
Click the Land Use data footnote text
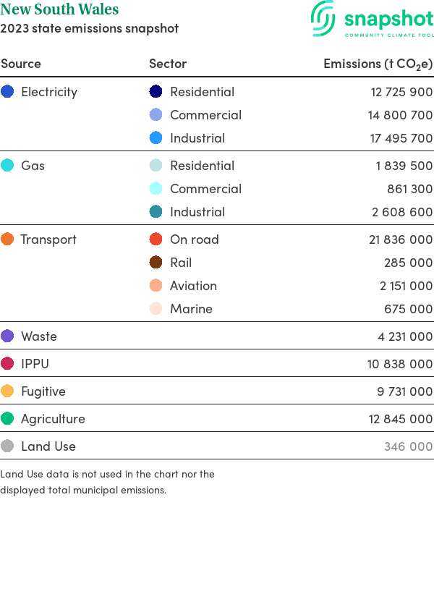click(107, 482)
